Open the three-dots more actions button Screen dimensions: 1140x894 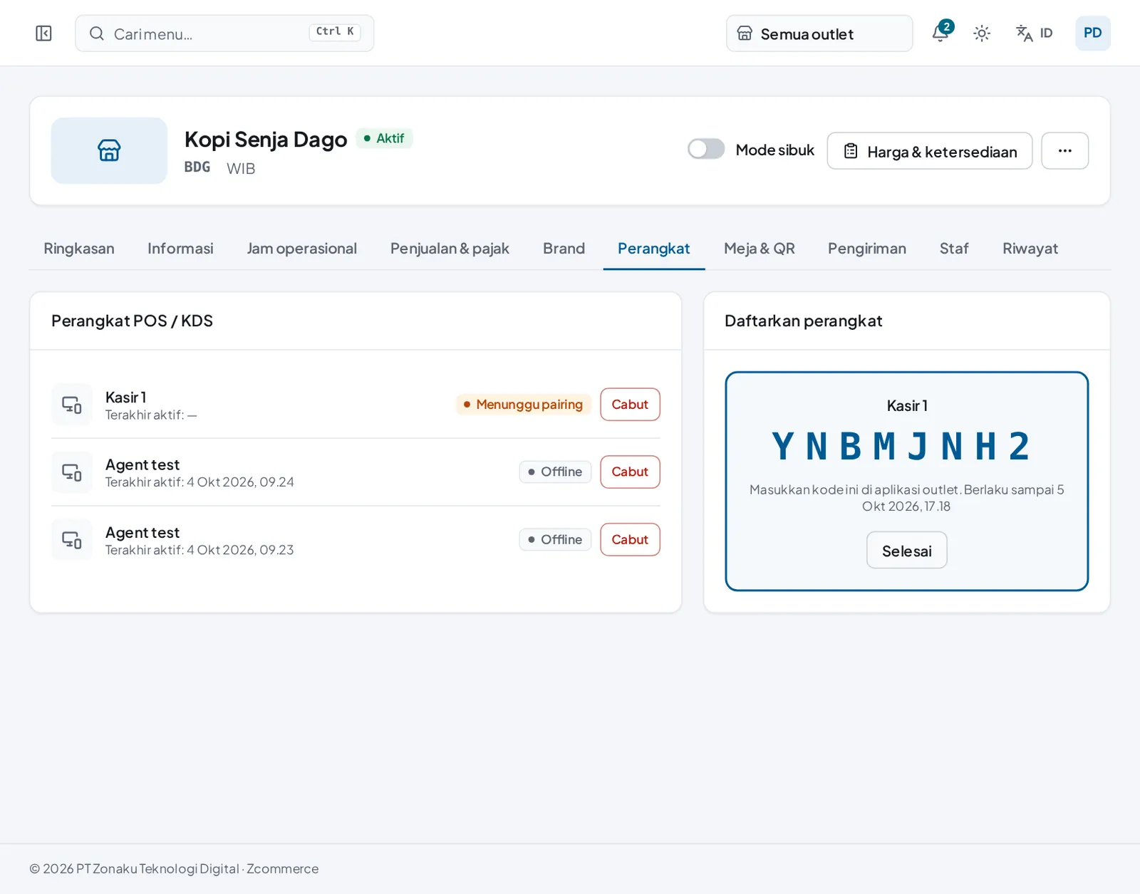pyautogui.click(x=1064, y=151)
